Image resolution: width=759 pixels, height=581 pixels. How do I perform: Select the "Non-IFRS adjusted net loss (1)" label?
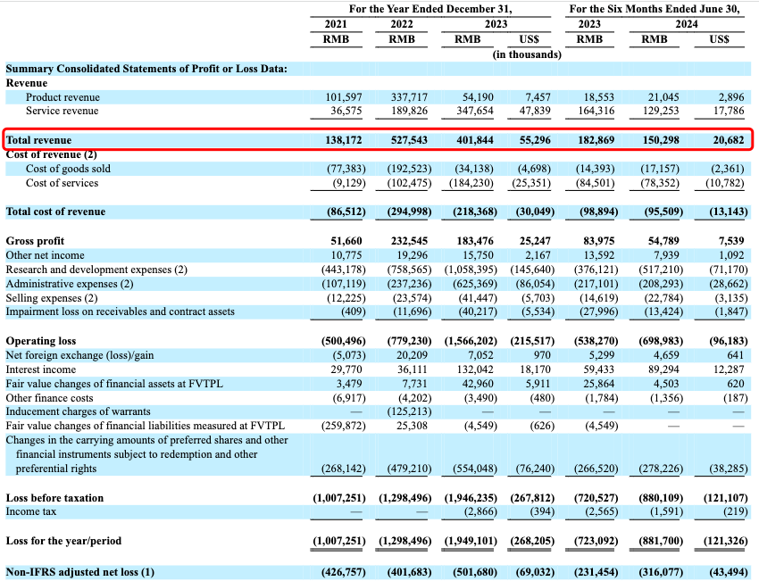80,571
